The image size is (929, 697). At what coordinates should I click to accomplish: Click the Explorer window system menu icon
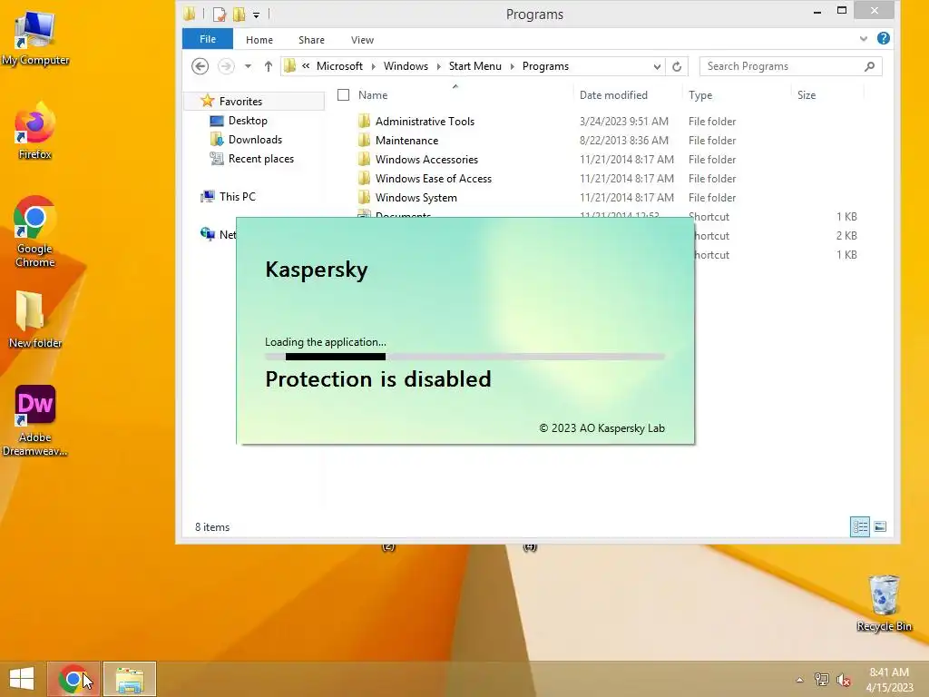(189, 15)
